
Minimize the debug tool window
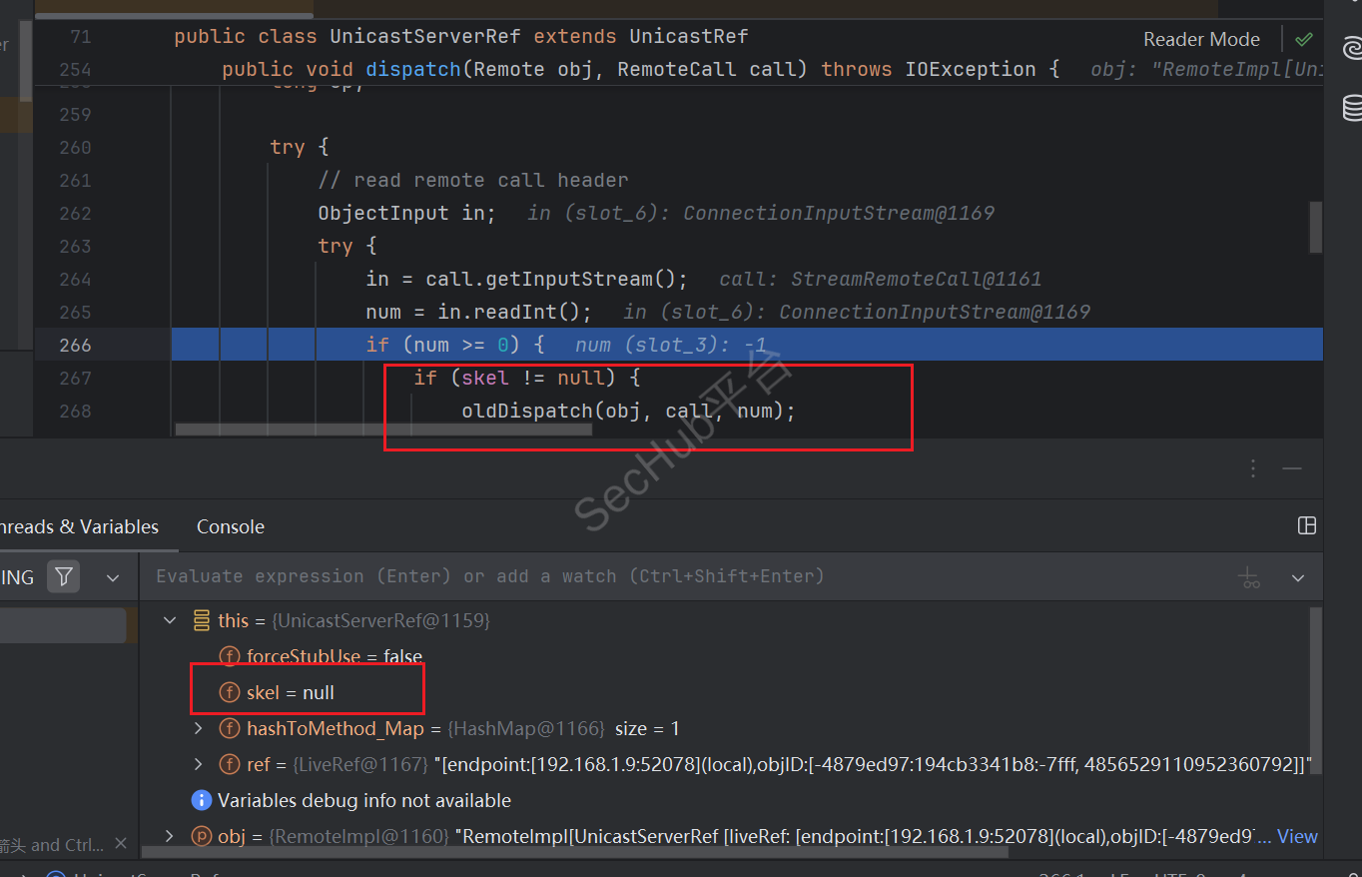[1292, 468]
